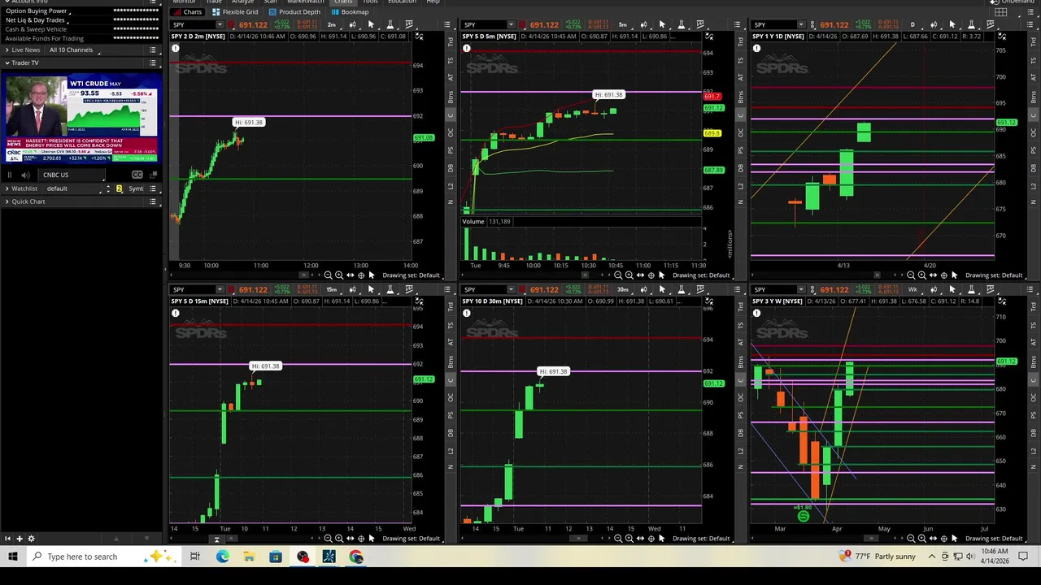Open watchlist 'default' dropdown
This screenshot has height=585, width=1041.
click(x=72, y=188)
